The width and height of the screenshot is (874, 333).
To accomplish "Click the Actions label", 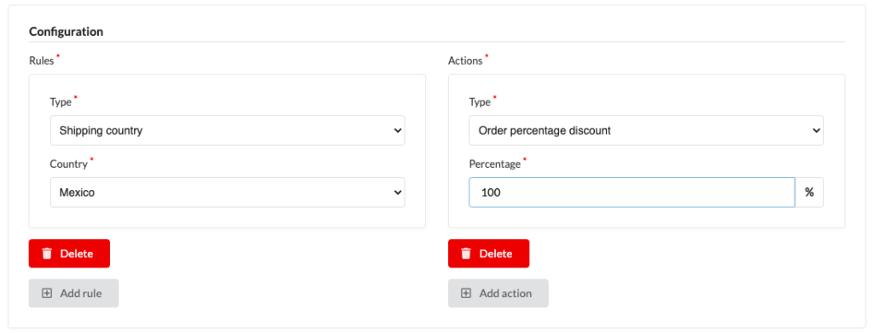I will pos(465,60).
